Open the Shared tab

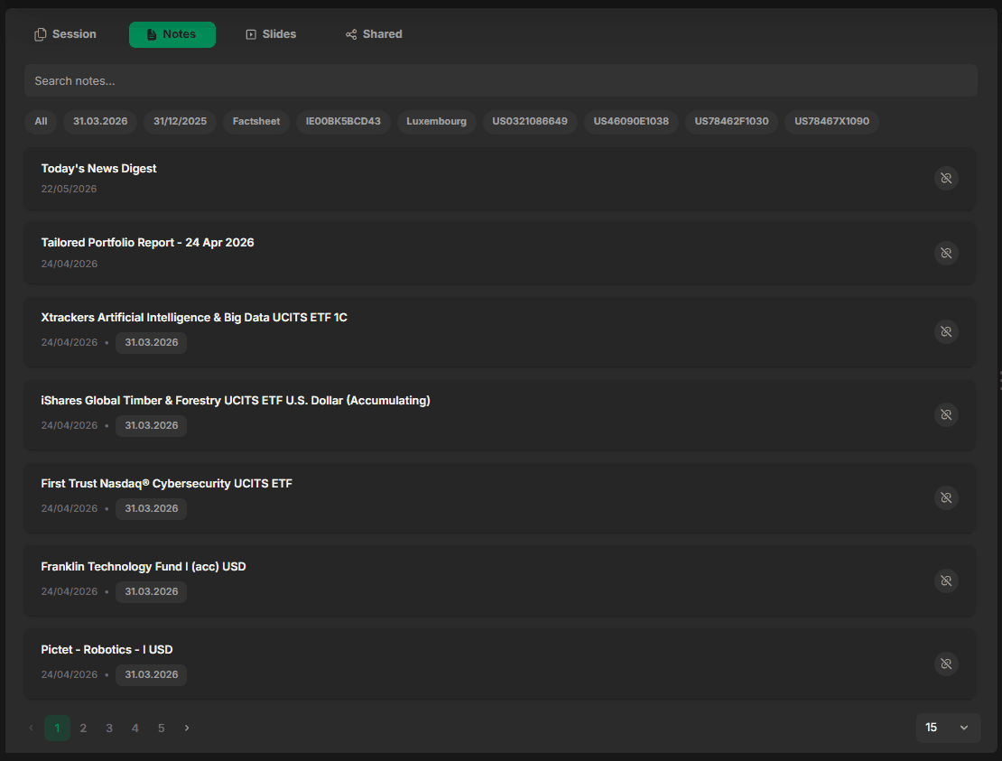pos(374,34)
